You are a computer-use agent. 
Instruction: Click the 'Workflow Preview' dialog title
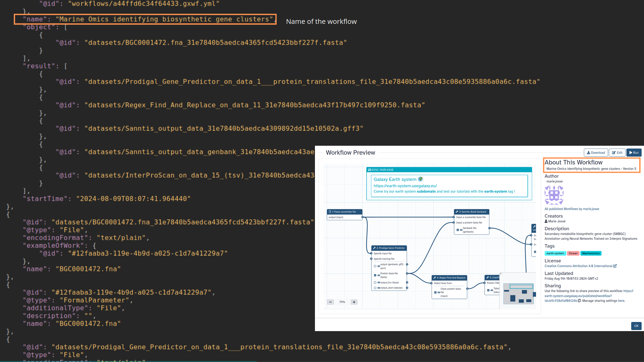pyautogui.click(x=350, y=152)
